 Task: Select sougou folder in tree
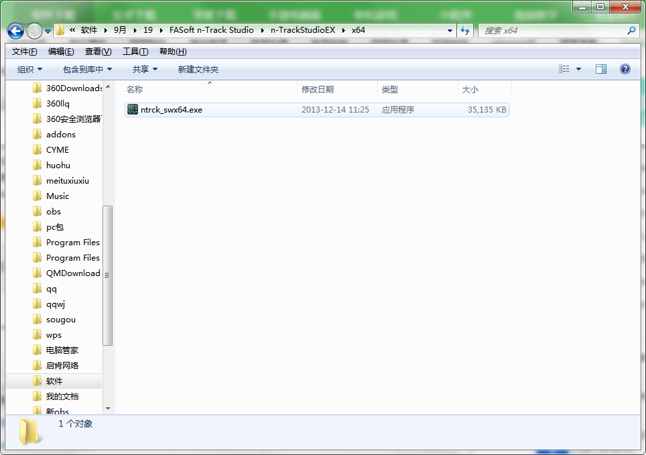coord(54,320)
